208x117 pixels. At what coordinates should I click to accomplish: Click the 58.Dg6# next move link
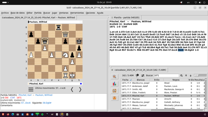coord(47,103)
